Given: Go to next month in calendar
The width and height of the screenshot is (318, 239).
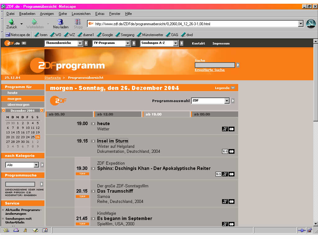Looking at the screenshot, I should click(42, 110).
